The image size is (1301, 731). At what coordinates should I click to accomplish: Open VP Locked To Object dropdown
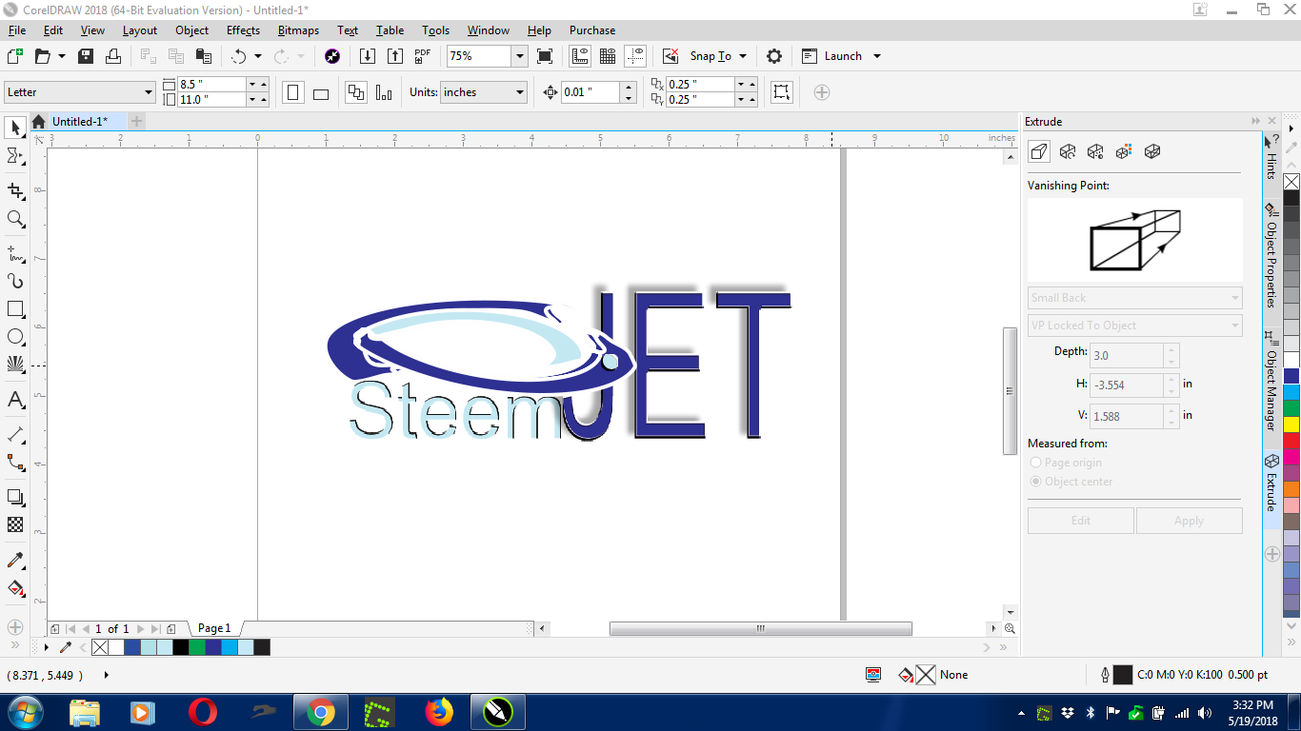(1135, 326)
